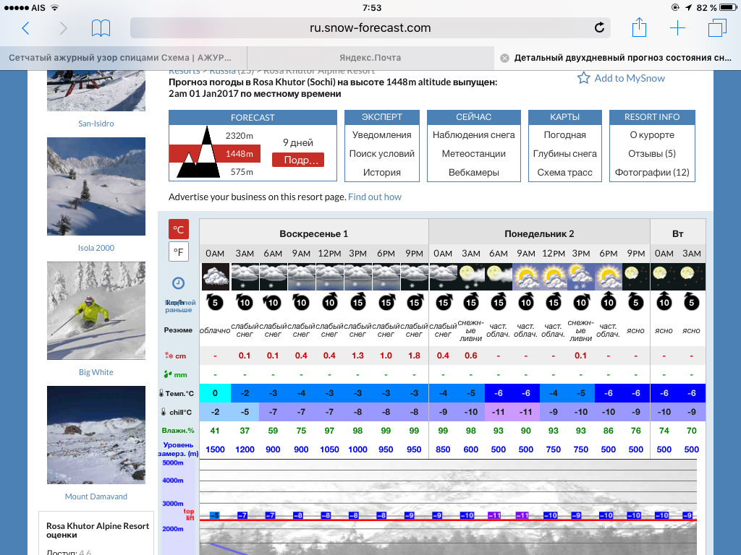
Task: Open Поиск условий link
Action: [x=382, y=154]
